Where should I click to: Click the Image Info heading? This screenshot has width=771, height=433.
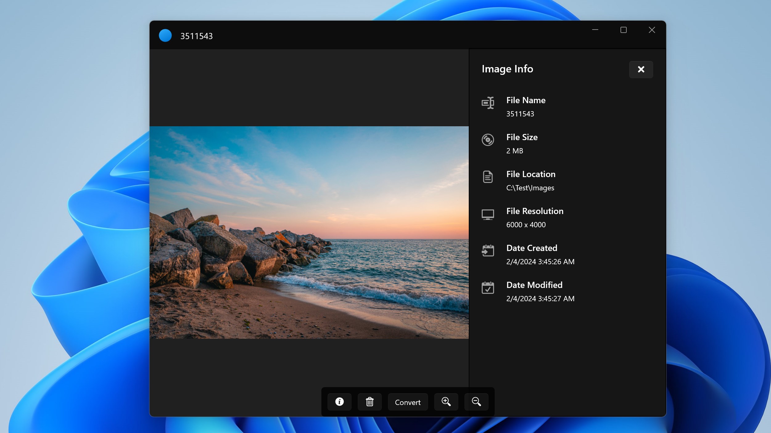(x=507, y=69)
